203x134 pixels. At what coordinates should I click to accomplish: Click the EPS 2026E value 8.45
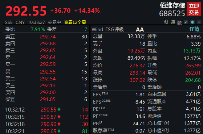140,102
